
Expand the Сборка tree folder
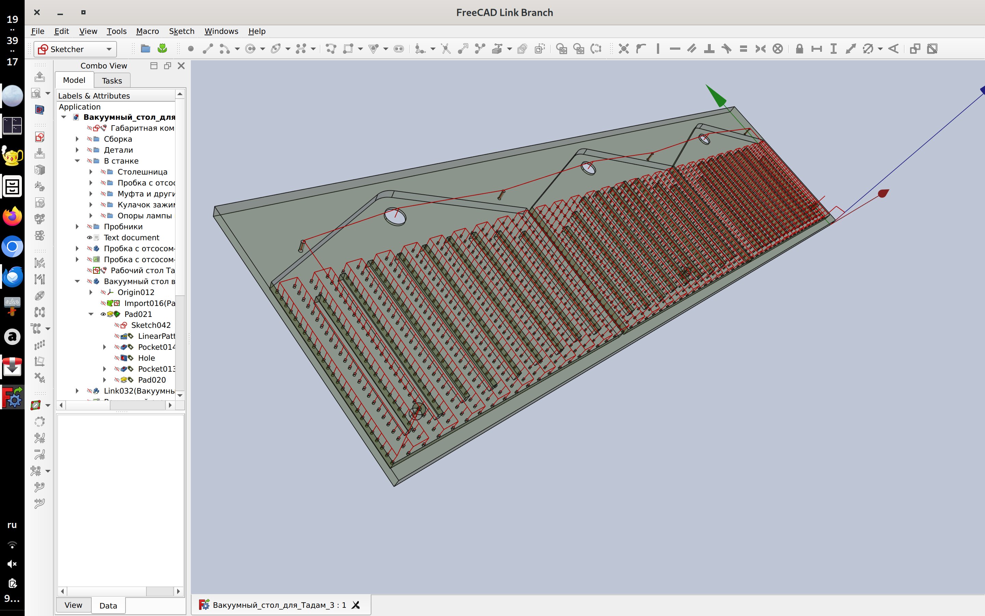77,139
